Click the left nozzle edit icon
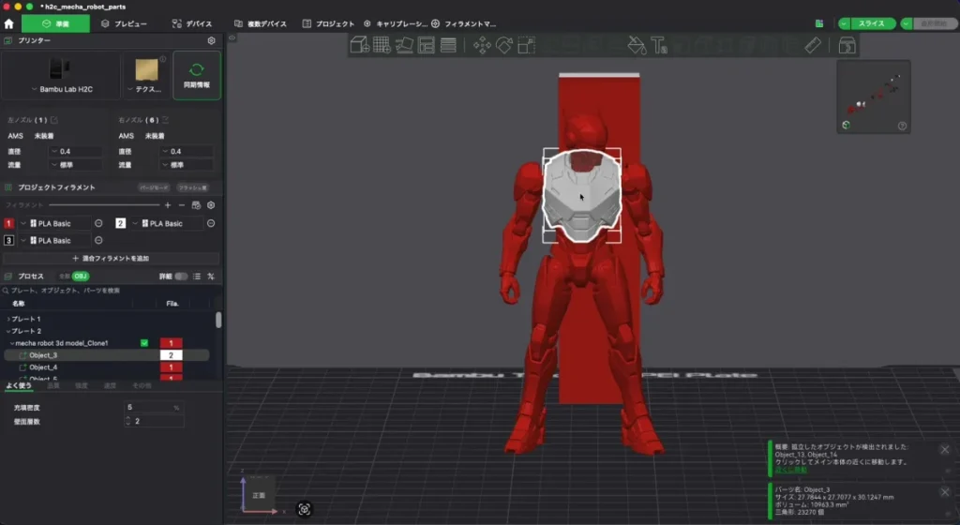 pos(53,120)
